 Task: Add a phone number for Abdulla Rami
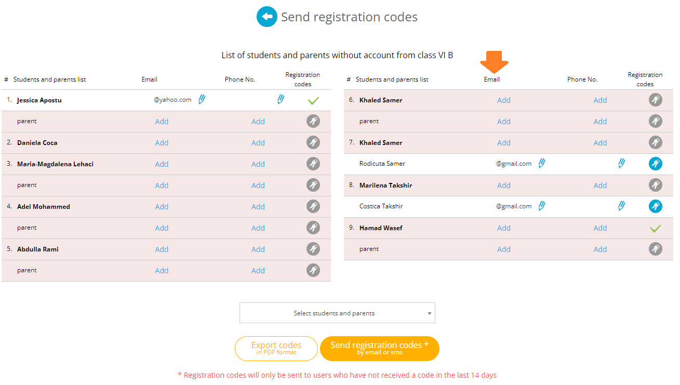click(x=258, y=249)
